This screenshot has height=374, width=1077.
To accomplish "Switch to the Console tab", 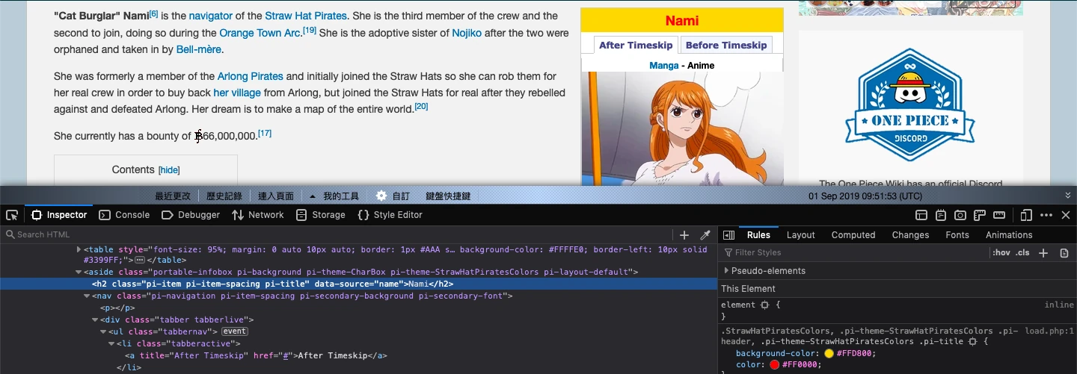I will tap(124, 215).
